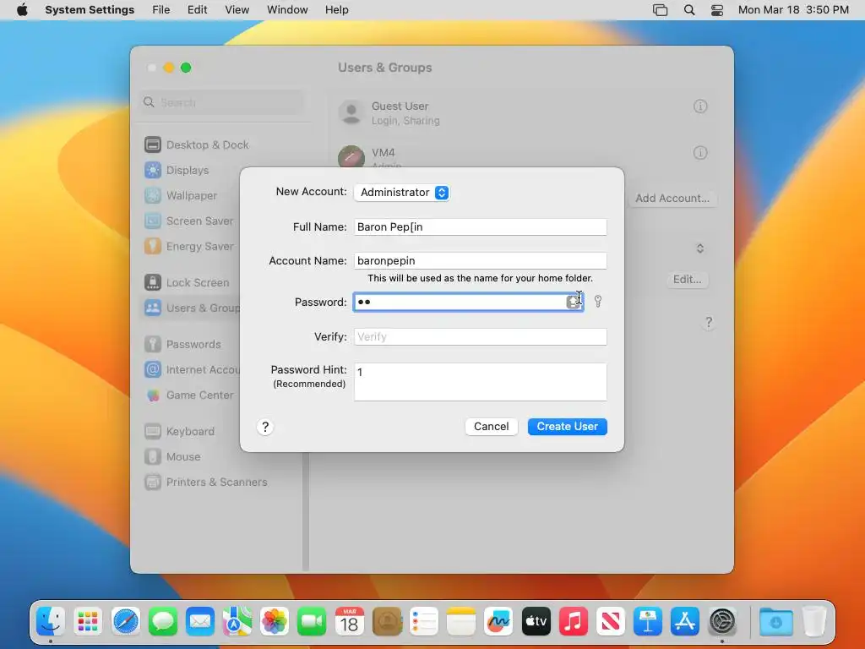The height and width of the screenshot is (649, 865).
Task: Open Safari from the Dock
Action: point(125,622)
